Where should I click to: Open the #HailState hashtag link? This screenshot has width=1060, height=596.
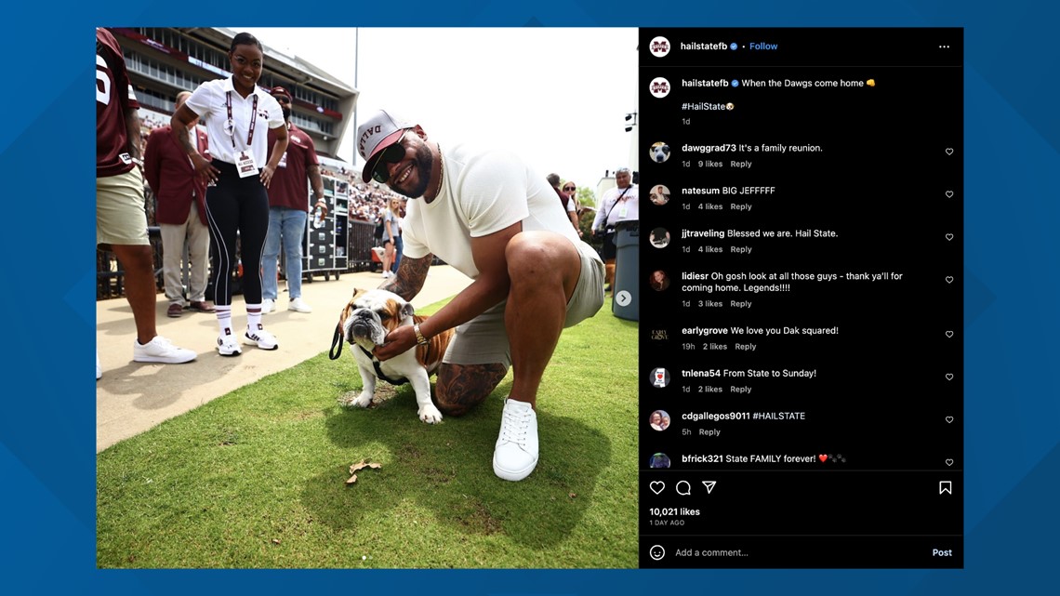point(703,106)
